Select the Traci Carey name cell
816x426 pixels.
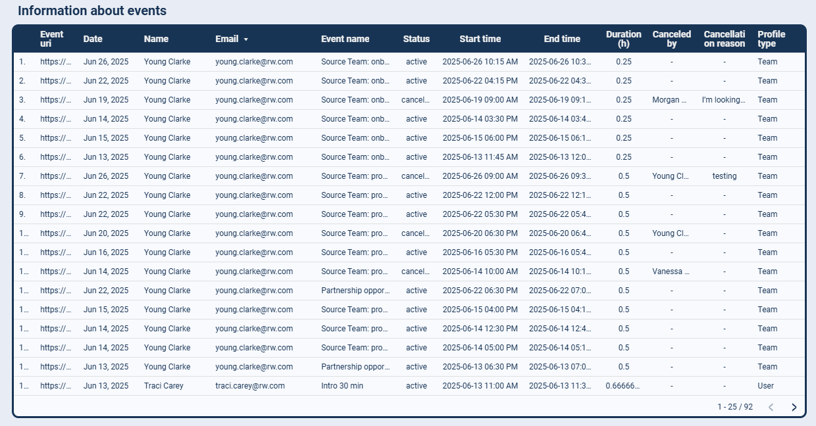point(163,386)
